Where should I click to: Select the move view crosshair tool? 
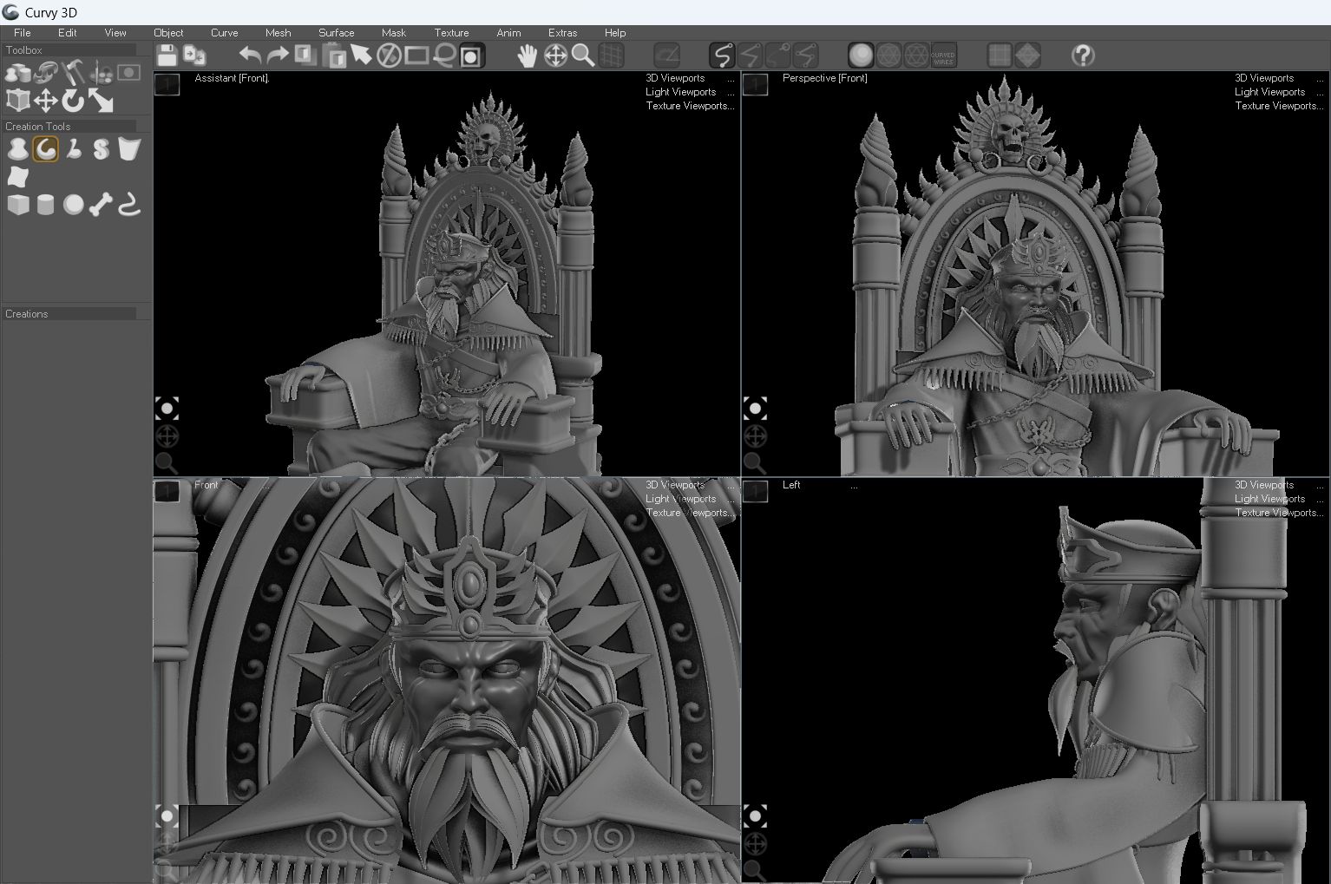[555, 56]
